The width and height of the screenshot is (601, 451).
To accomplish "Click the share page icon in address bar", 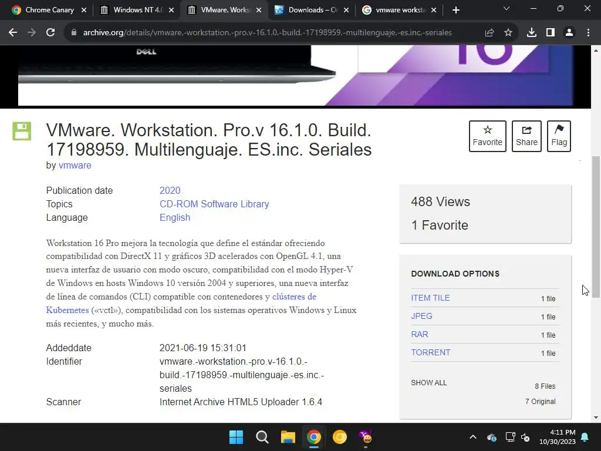I will point(489,33).
